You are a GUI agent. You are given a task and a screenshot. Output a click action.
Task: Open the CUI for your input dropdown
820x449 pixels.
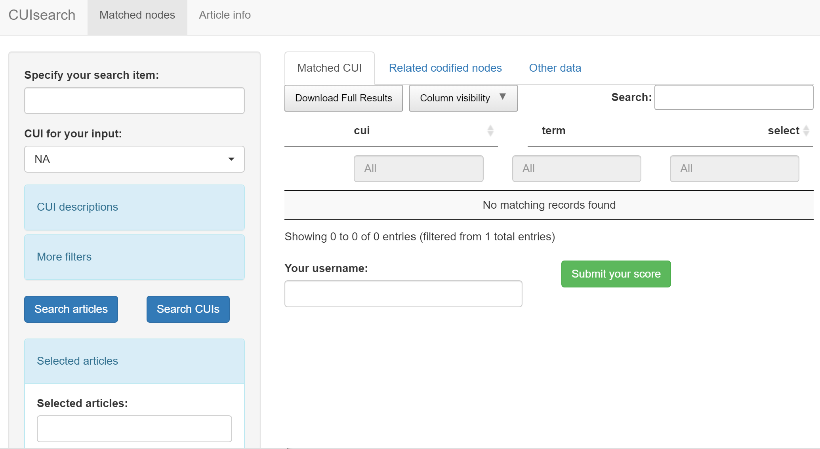(134, 159)
